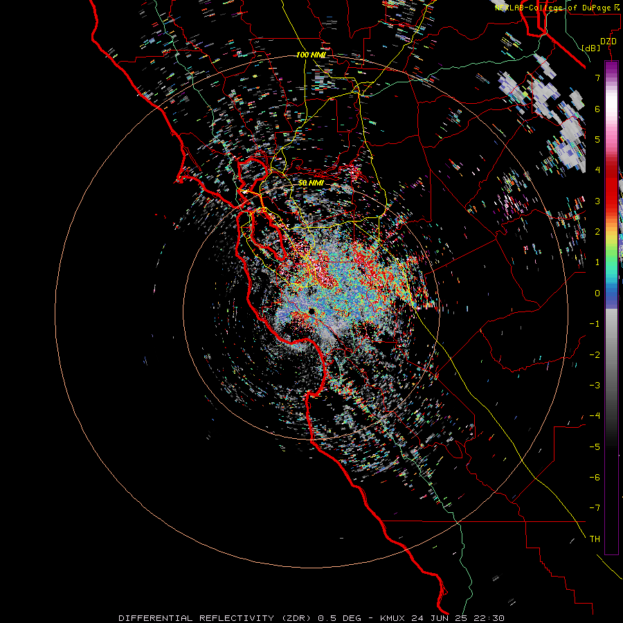The image size is (623, 623).
Task: Click the [dB] unit label
Action: tap(591, 48)
